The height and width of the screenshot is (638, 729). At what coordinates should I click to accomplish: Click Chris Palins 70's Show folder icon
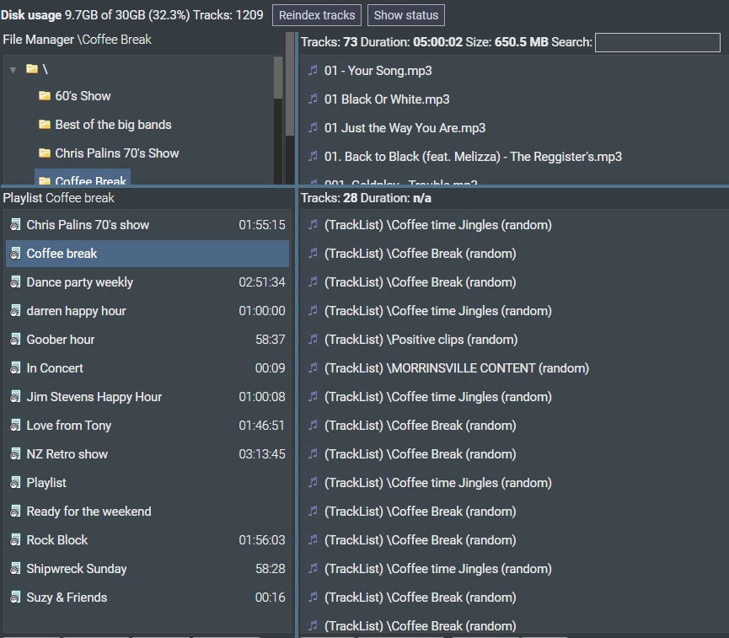click(45, 153)
